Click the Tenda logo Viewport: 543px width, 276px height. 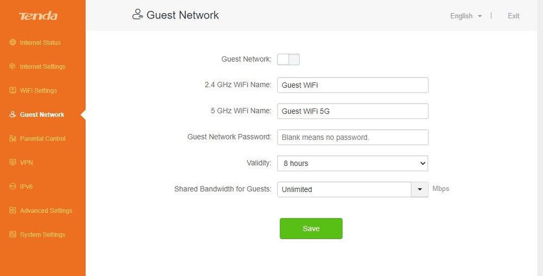click(38, 16)
